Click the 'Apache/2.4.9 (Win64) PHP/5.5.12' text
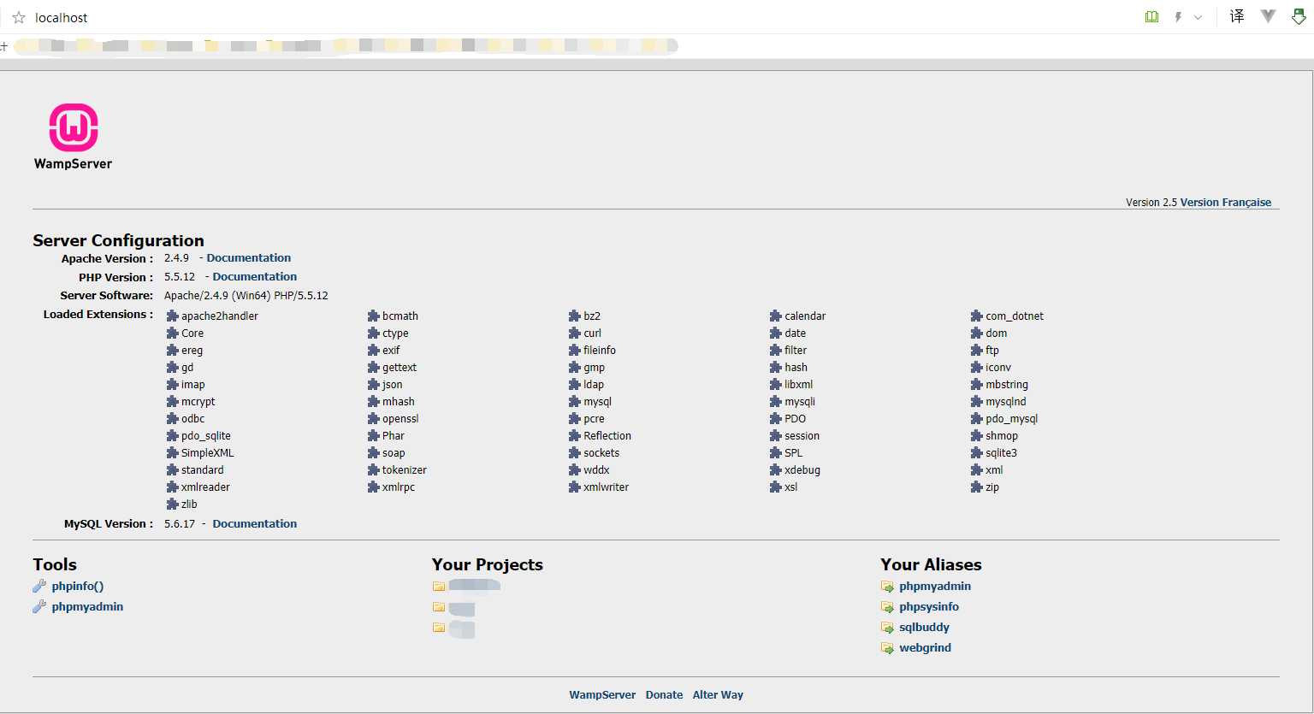Image resolution: width=1314 pixels, height=714 pixels. tap(246, 296)
